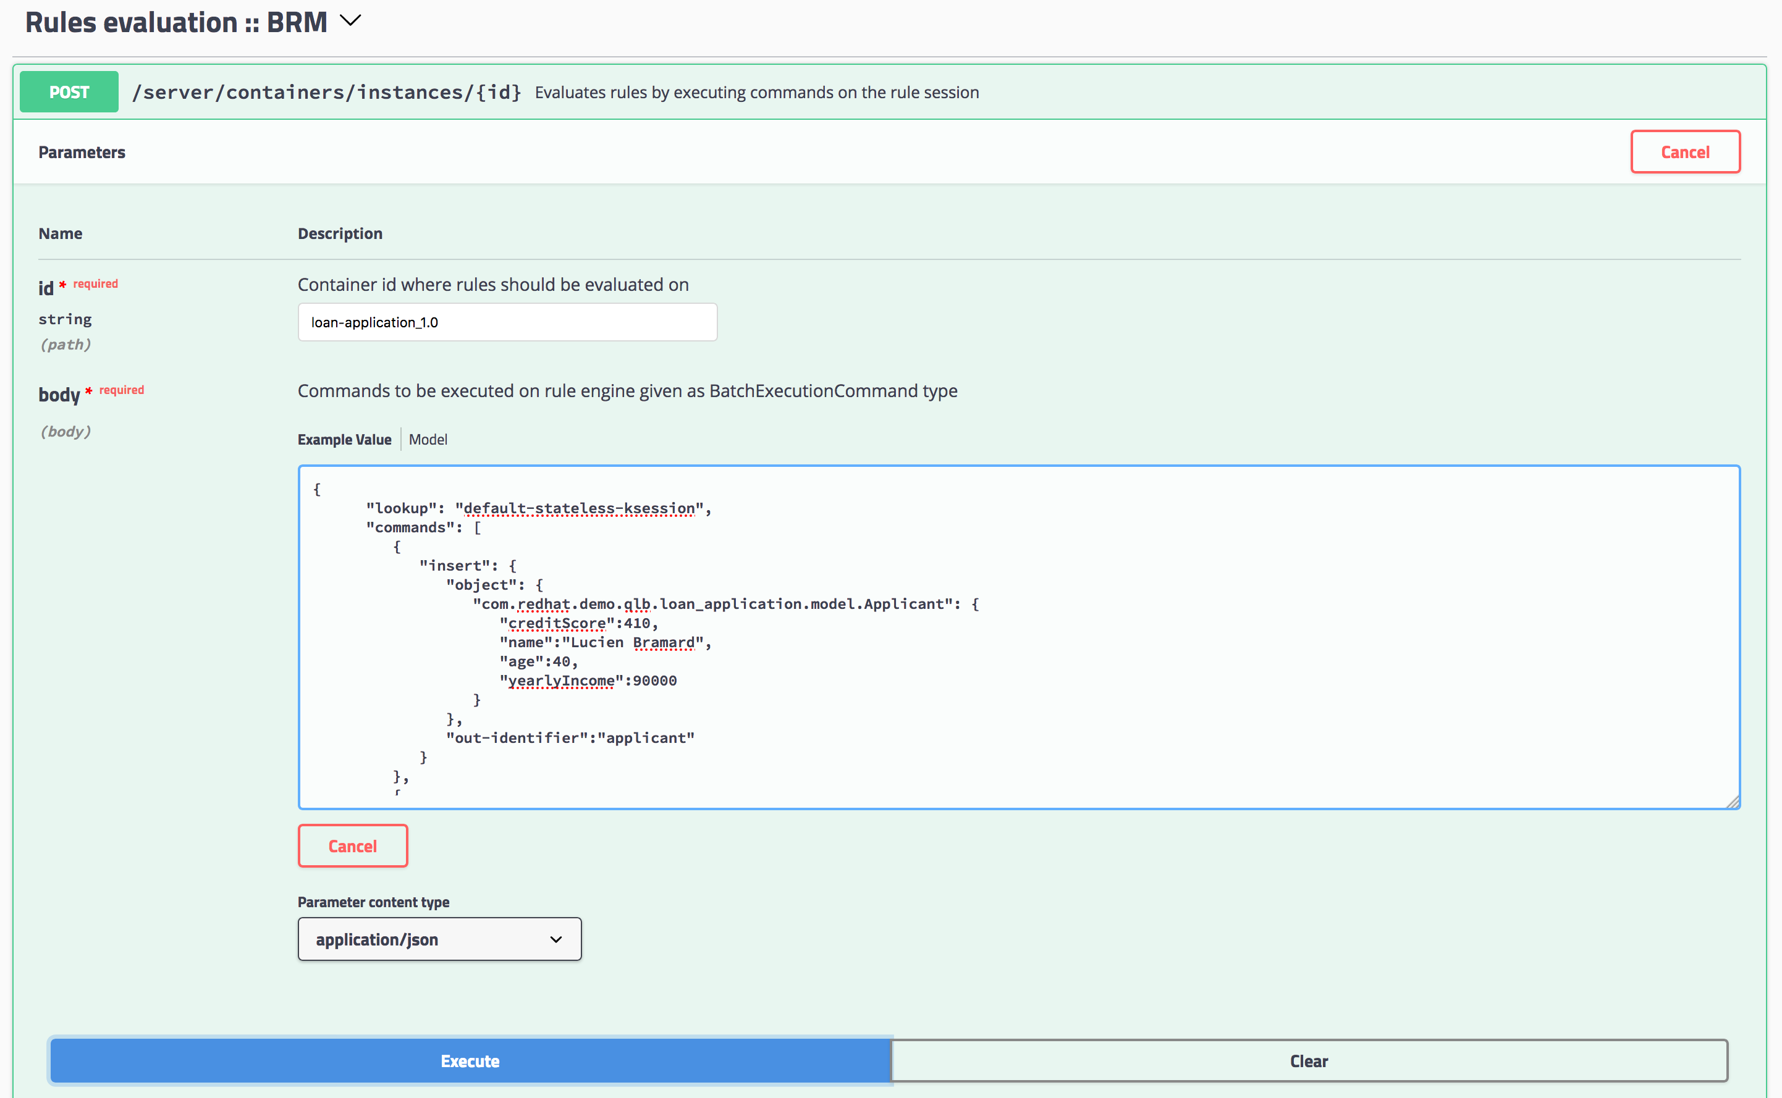This screenshot has height=1098, width=1782.
Task: Click the /server/containers/instances/{id} endpoint path
Action: coord(326,92)
